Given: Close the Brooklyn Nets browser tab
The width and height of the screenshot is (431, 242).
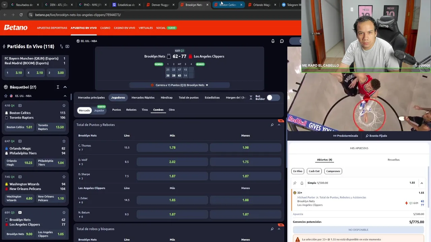Looking at the screenshot, I should (207, 5).
